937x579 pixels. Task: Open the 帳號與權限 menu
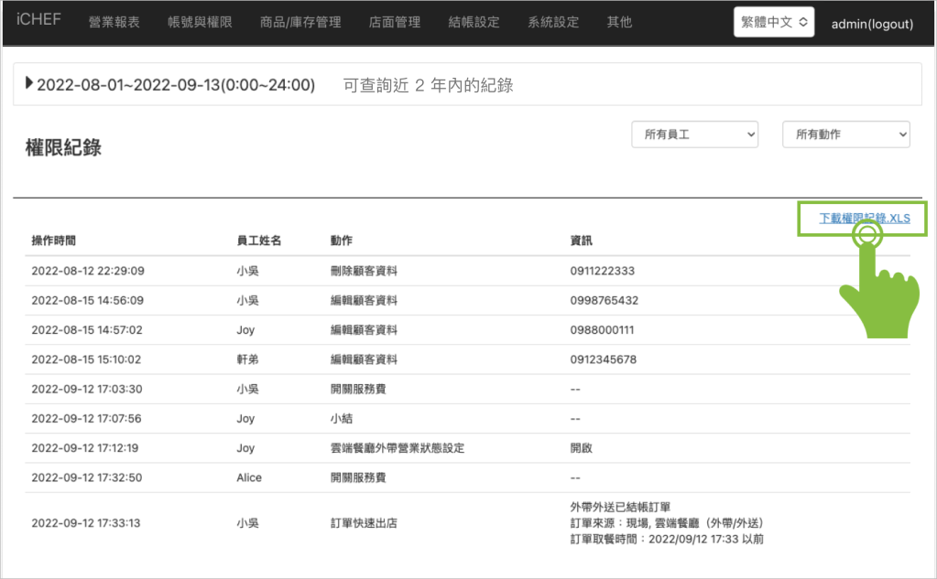(201, 22)
